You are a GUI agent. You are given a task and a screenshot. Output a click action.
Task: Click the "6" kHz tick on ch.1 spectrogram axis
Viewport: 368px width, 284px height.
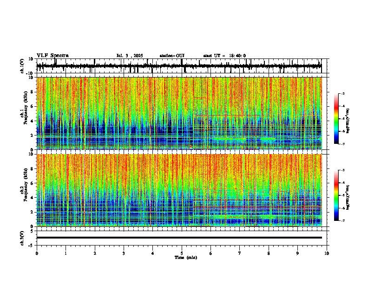(x=33, y=107)
